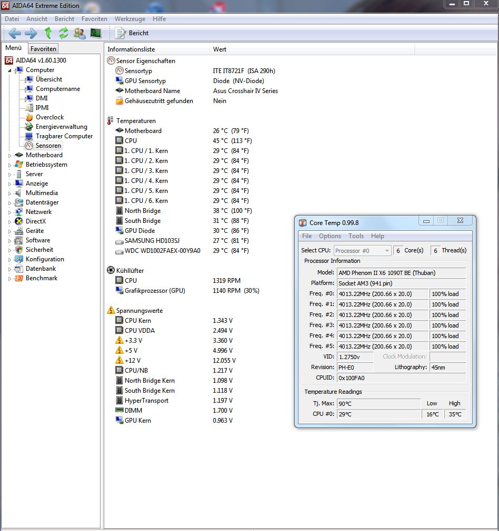Open the Datei menu
This screenshot has height=531, width=499.
click(12, 19)
